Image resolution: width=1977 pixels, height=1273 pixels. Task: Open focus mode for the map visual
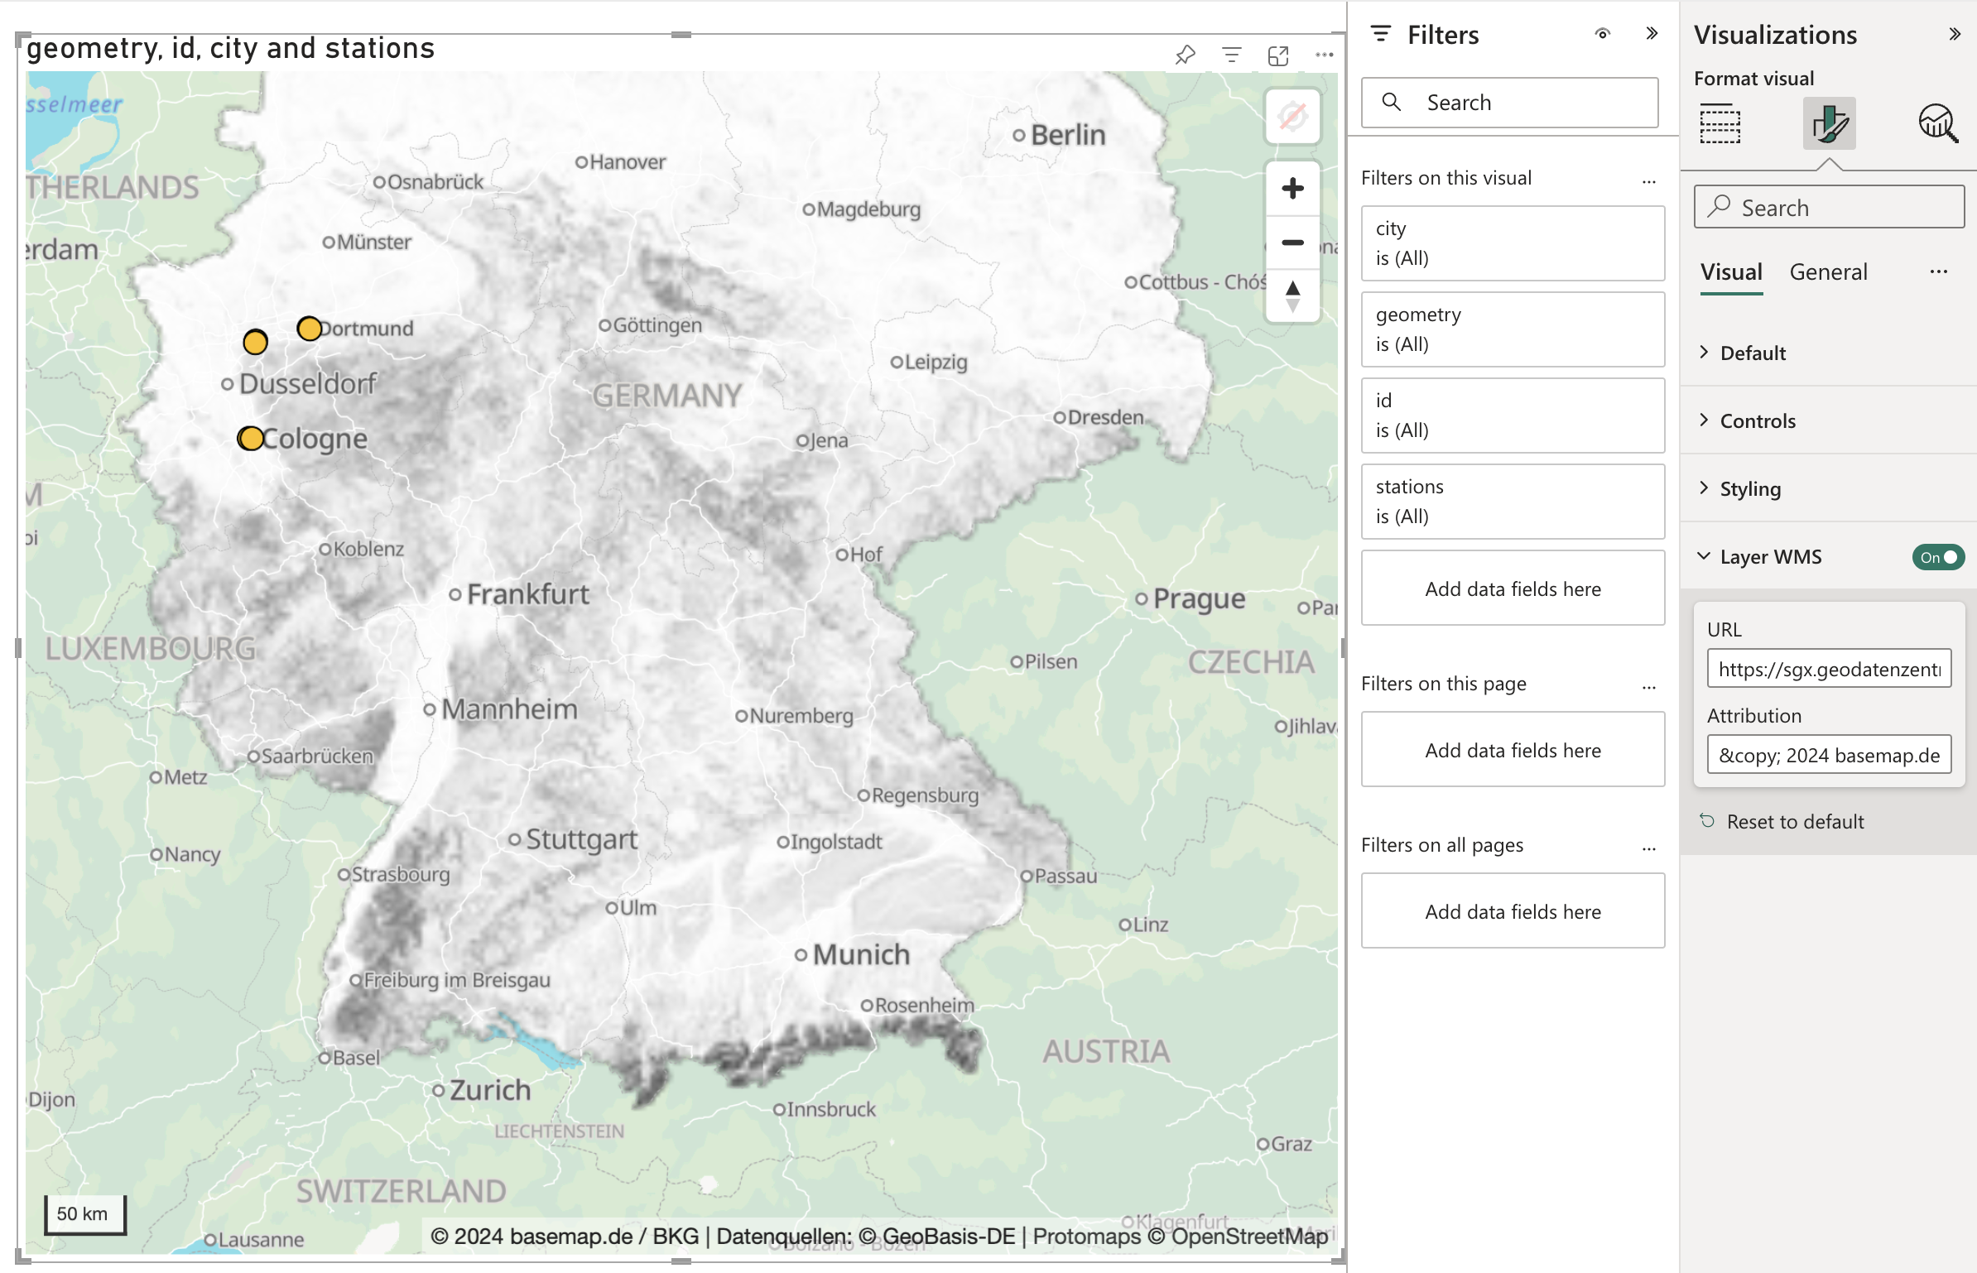coord(1278,55)
